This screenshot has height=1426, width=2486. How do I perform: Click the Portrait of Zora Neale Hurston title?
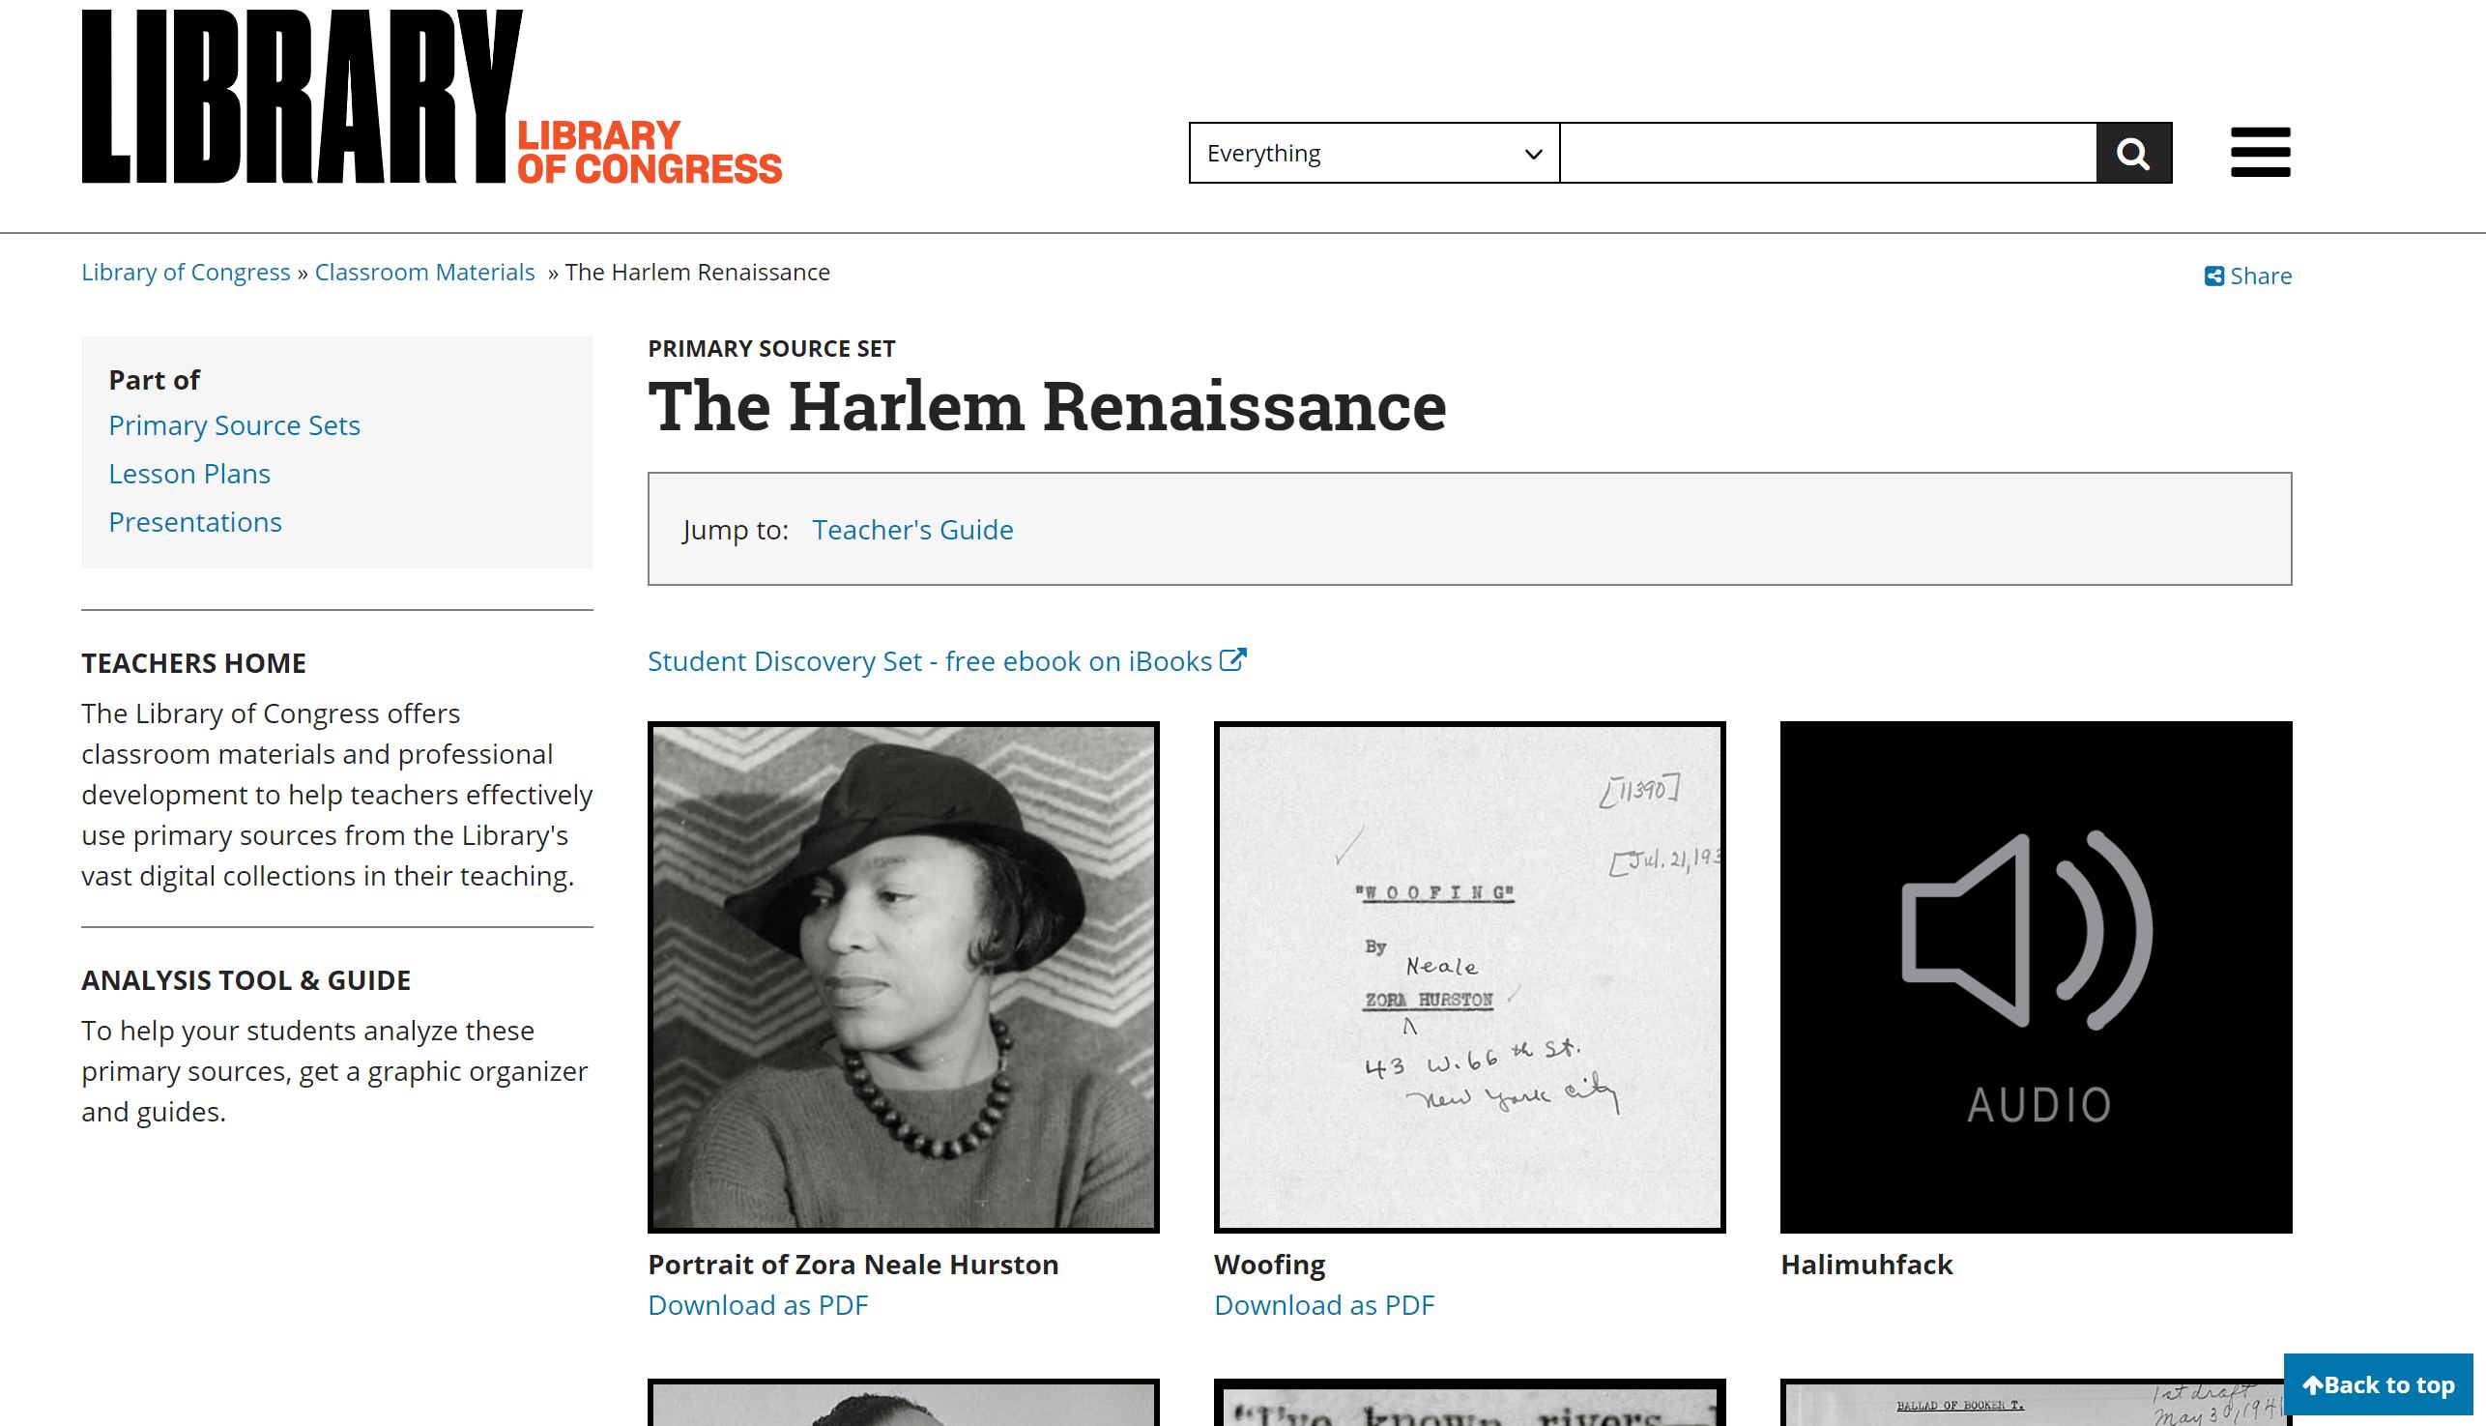pyautogui.click(x=853, y=1265)
